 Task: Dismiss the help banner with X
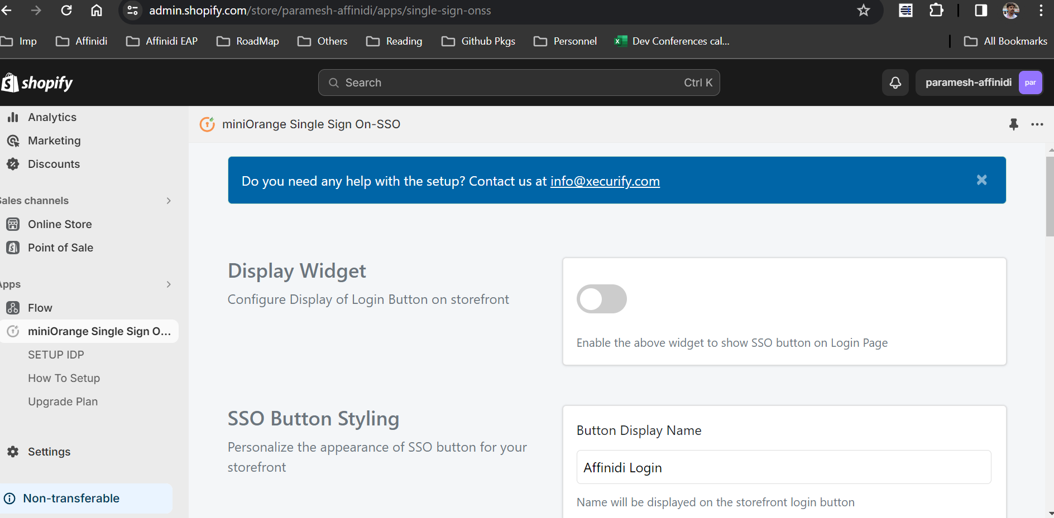tap(982, 180)
